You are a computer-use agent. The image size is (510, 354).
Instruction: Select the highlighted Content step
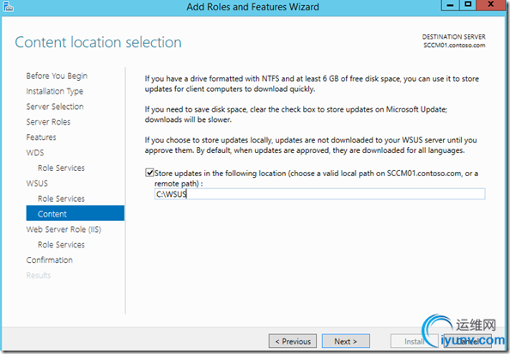pyautogui.click(x=76, y=213)
